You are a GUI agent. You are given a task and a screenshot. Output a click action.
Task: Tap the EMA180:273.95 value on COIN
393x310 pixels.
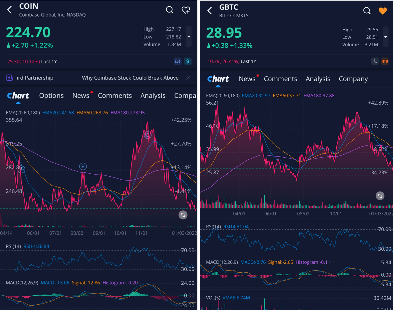point(128,113)
